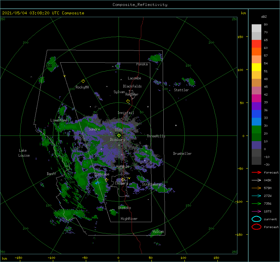Click the ThreeHills label
Image resolution: width=280 pixels, height=262 pixels.
tap(156, 136)
